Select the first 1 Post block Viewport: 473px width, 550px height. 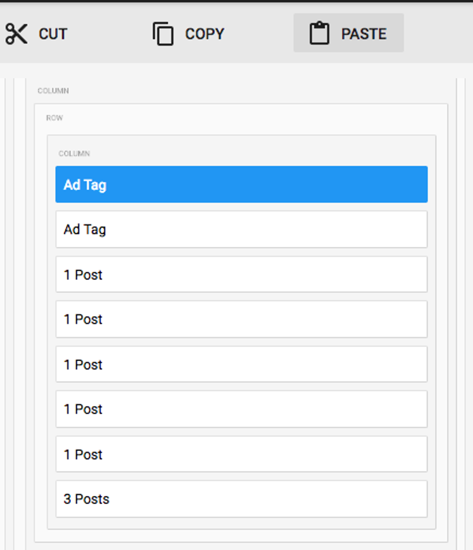(x=241, y=274)
